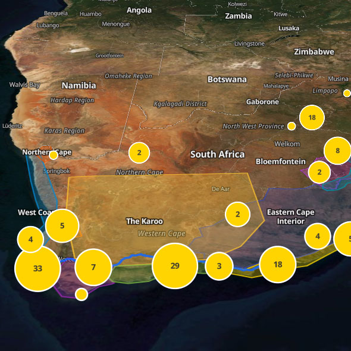Click the West Coast region label
The image size is (351, 351).
point(36,212)
